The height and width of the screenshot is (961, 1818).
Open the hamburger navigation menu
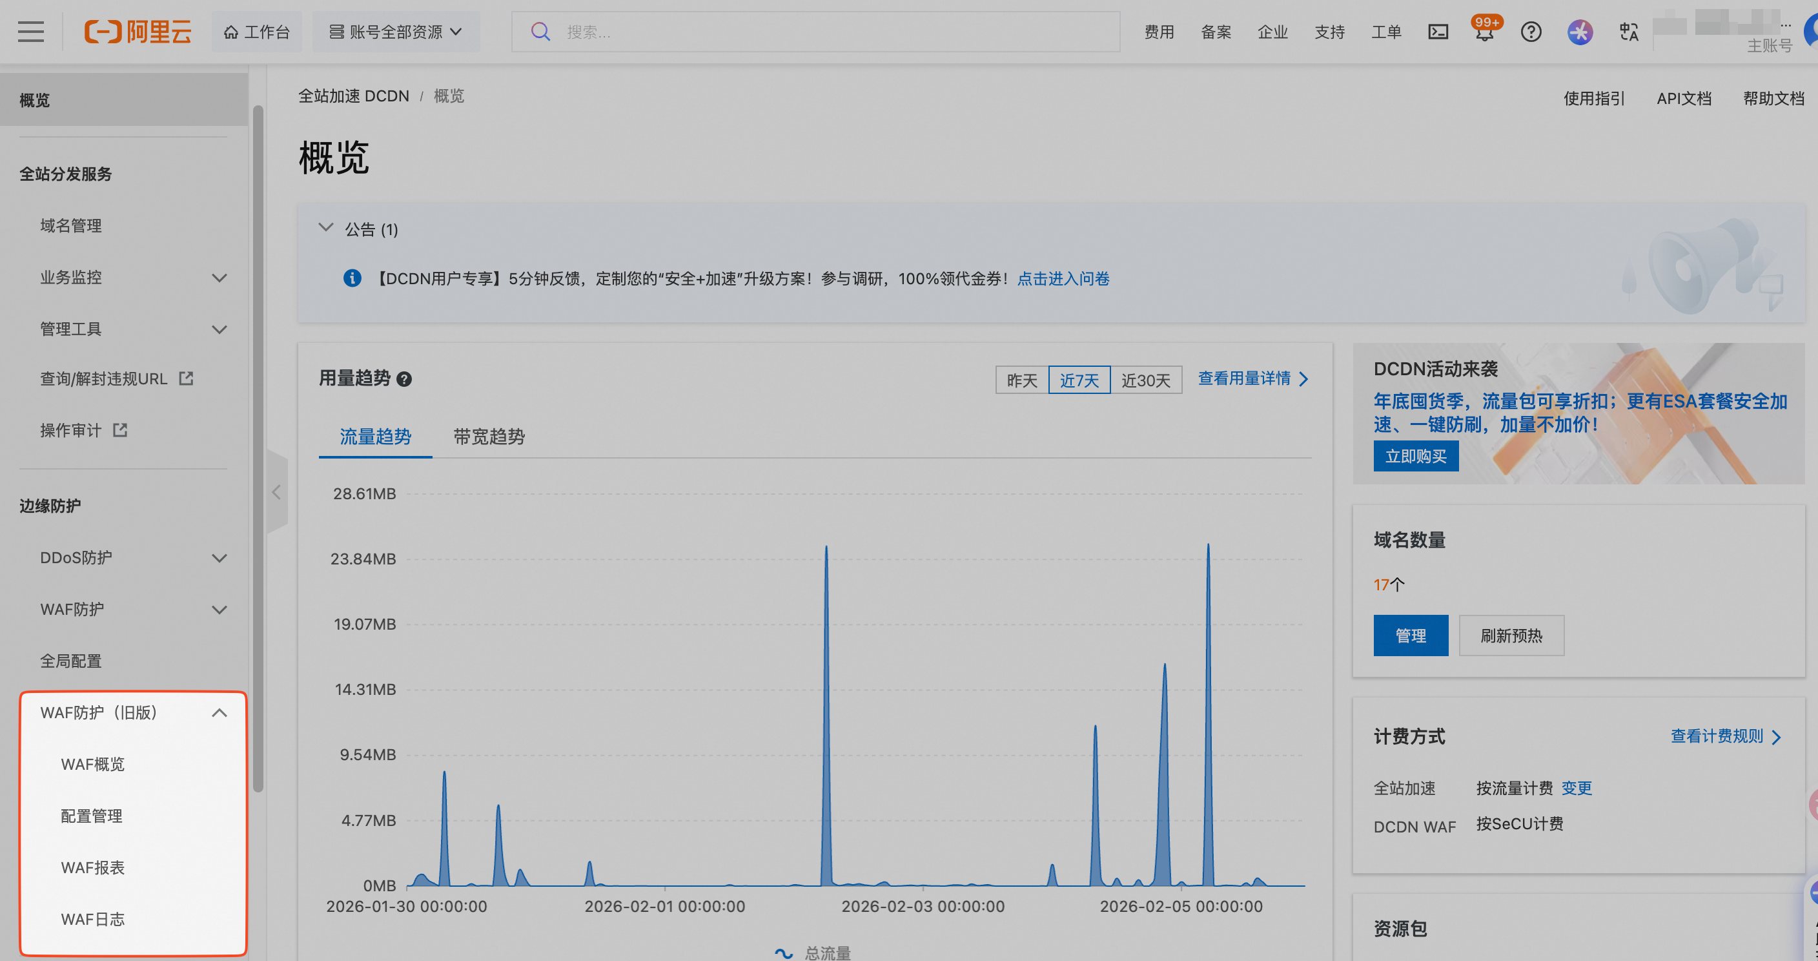(x=30, y=32)
